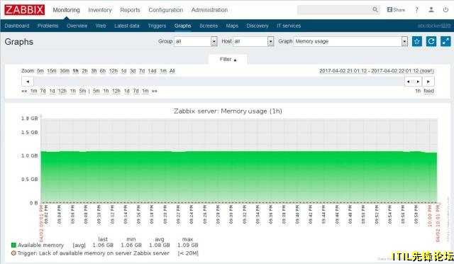Set zoom to 12h
Image resolution: width=454 pixels, height=264 pixels.
click(113, 71)
